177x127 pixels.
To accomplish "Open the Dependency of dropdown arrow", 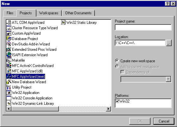I will [168, 79].
